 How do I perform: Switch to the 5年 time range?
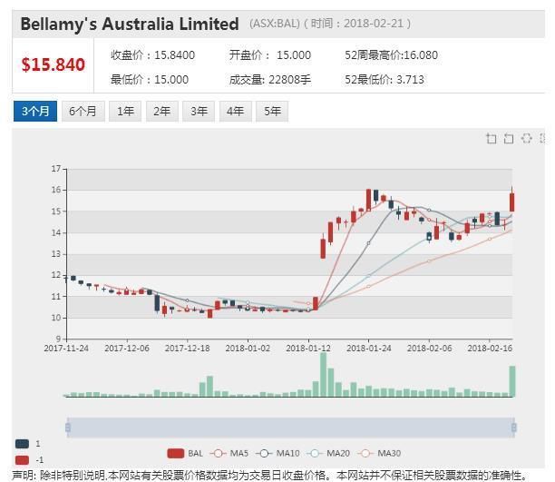point(272,112)
